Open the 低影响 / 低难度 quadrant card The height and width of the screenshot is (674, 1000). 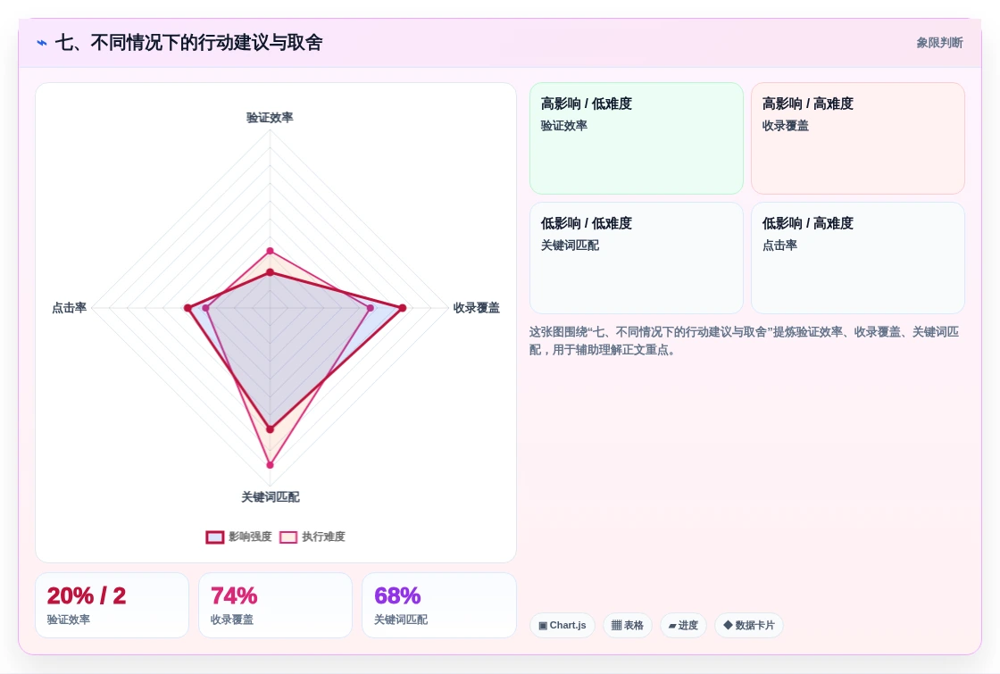click(x=637, y=258)
